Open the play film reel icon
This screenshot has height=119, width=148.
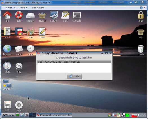19,66
